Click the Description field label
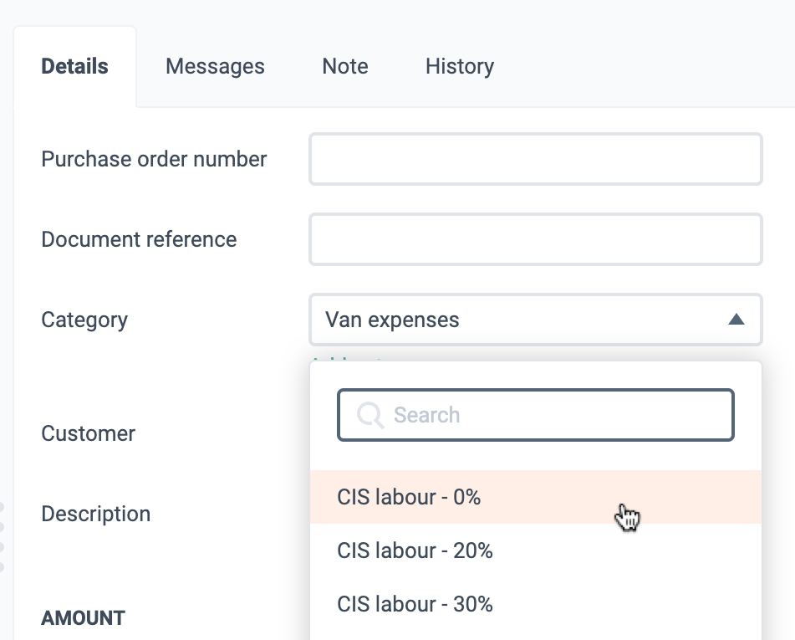 tap(96, 514)
